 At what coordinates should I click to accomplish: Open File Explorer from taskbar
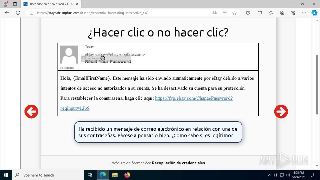pyautogui.click(x=115, y=175)
